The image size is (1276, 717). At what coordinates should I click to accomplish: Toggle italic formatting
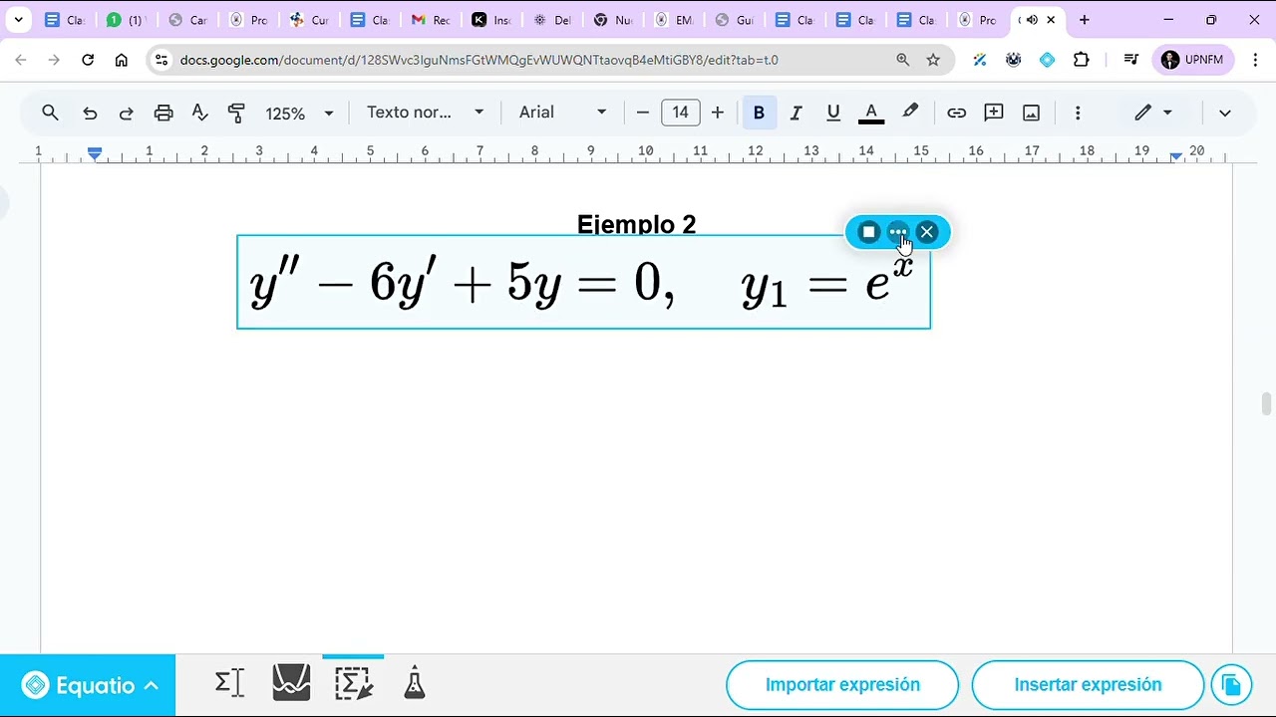coord(796,113)
